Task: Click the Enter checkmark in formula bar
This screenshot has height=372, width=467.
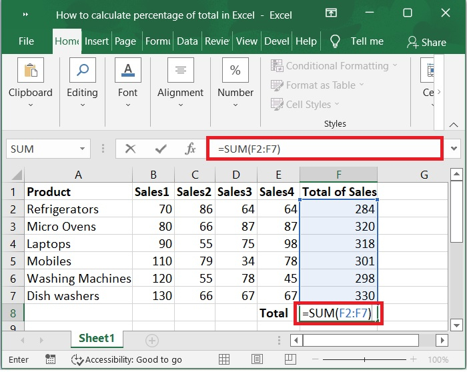Action: (161, 149)
